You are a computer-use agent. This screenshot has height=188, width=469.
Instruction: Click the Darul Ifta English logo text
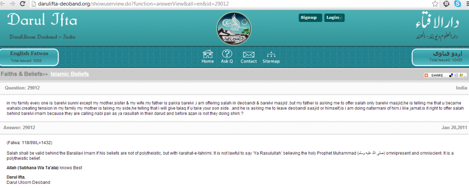42,20
